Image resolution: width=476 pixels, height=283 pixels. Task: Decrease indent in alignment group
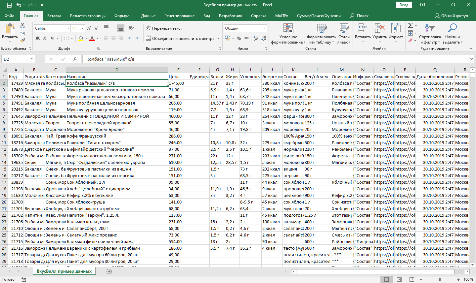coord(131,38)
